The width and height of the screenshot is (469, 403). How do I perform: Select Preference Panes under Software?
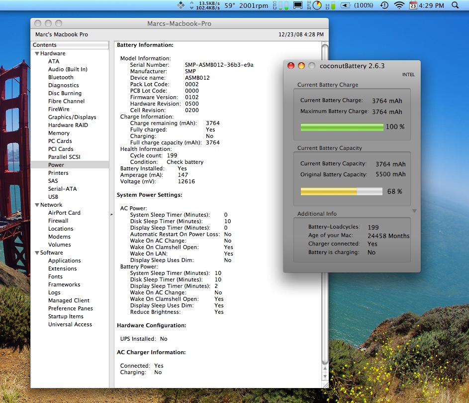[71, 308]
